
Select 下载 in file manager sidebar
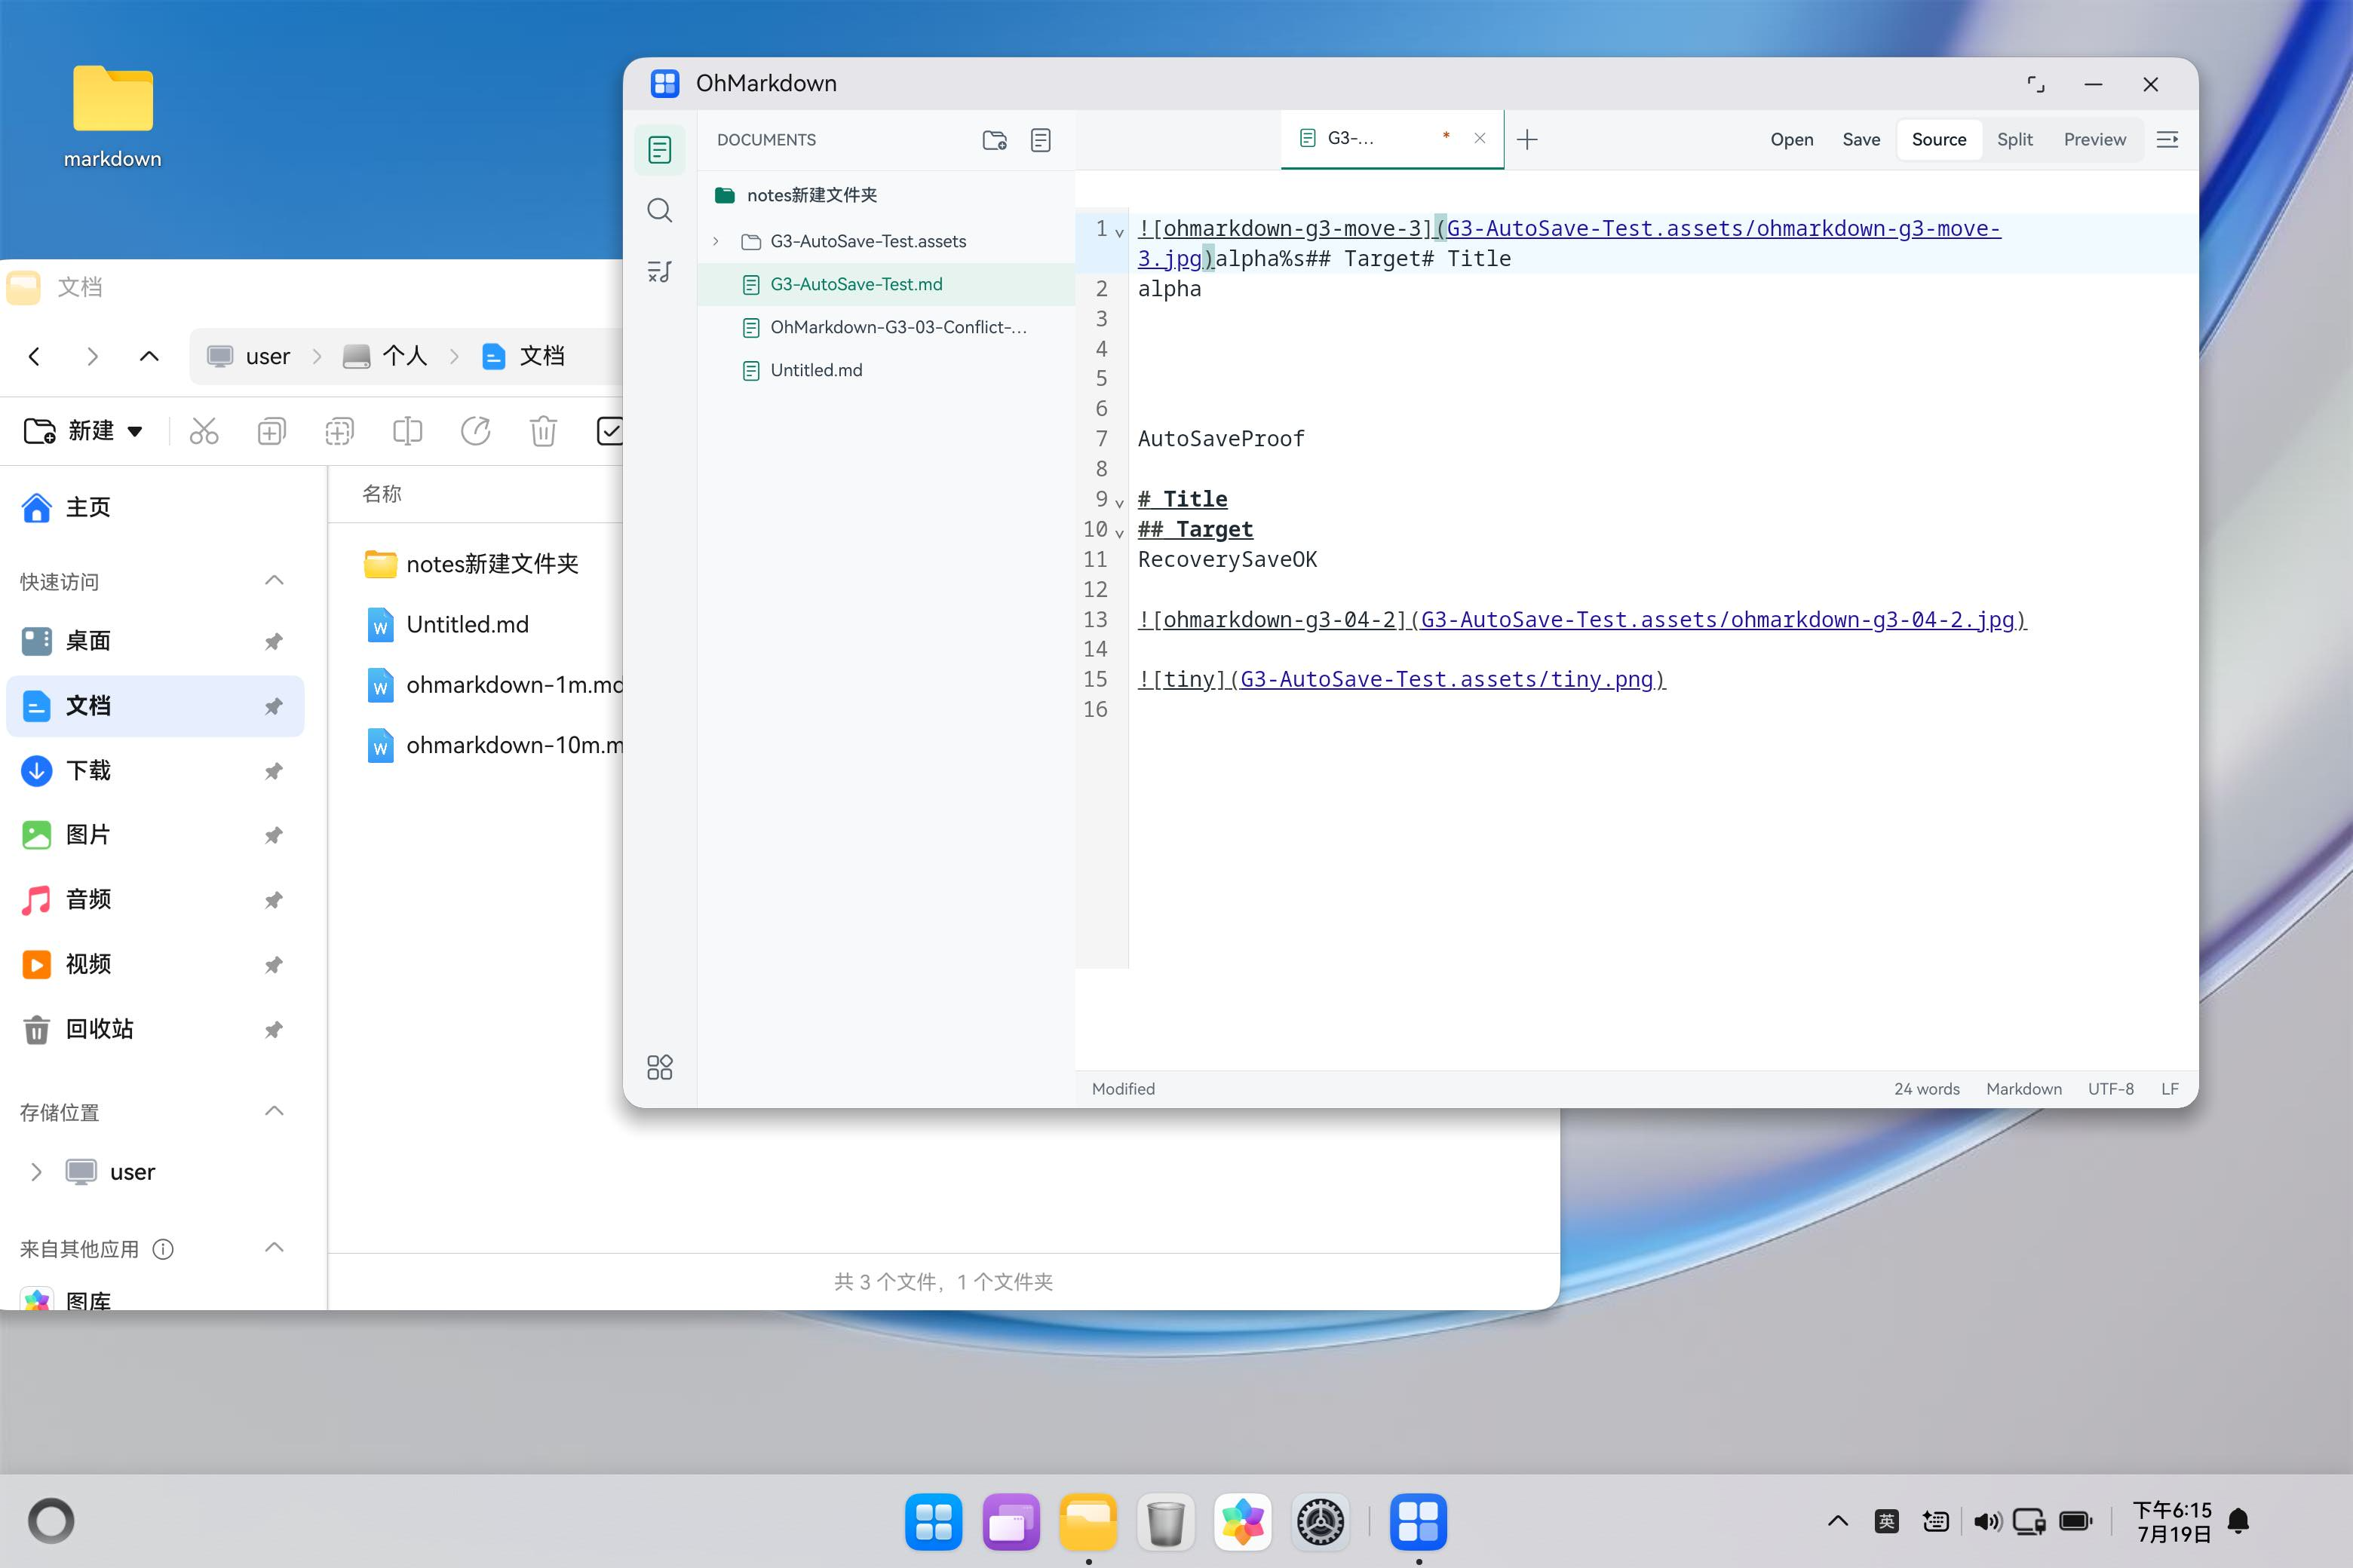155,770
